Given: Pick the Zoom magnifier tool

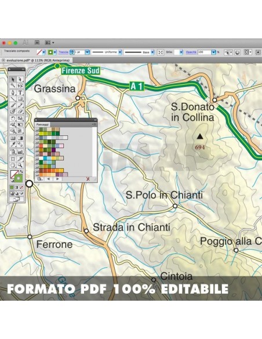Looking at the screenshot, I should point(20,165).
